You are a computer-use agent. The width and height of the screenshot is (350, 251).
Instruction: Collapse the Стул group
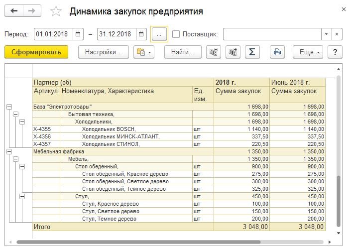click(x=22, y=197)
